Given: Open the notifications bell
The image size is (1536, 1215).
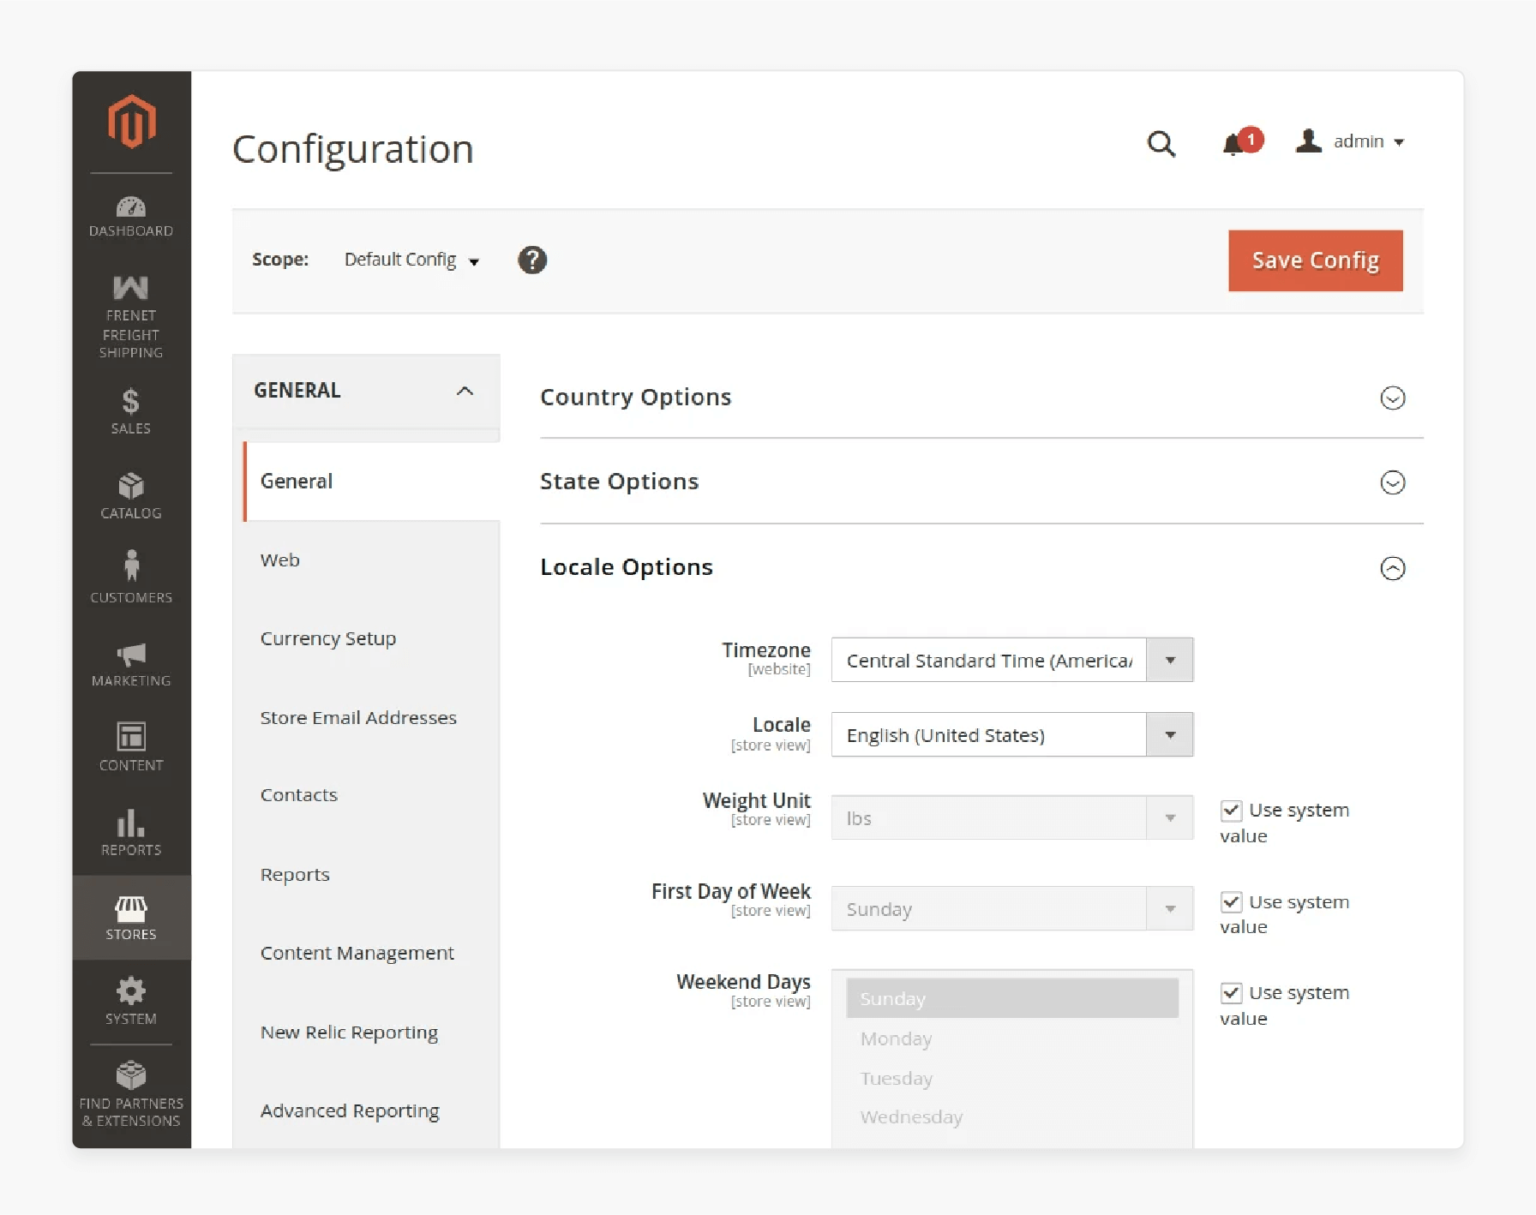Looking at the screenshot, I should click(x=1242, y=142).
